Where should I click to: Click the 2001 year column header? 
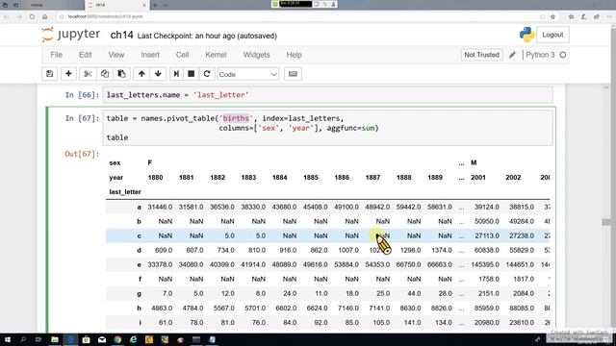click(478, 177)
